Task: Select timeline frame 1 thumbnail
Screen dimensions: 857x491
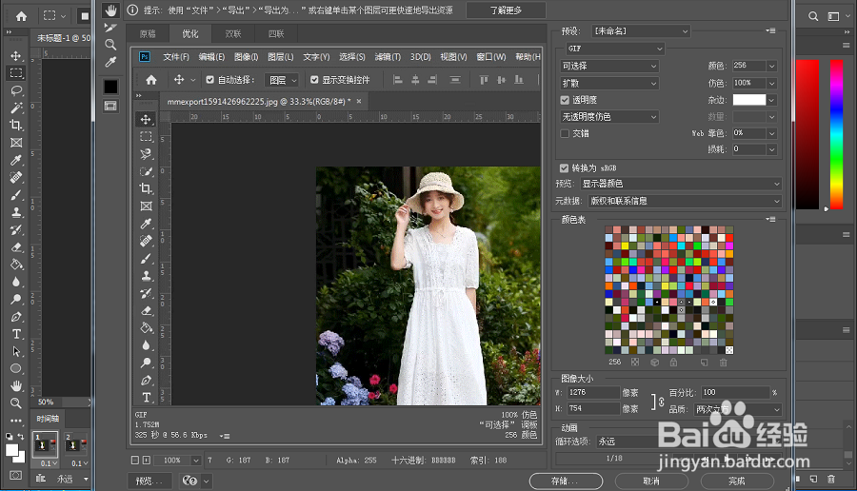Action: click(x=46, y=445)
